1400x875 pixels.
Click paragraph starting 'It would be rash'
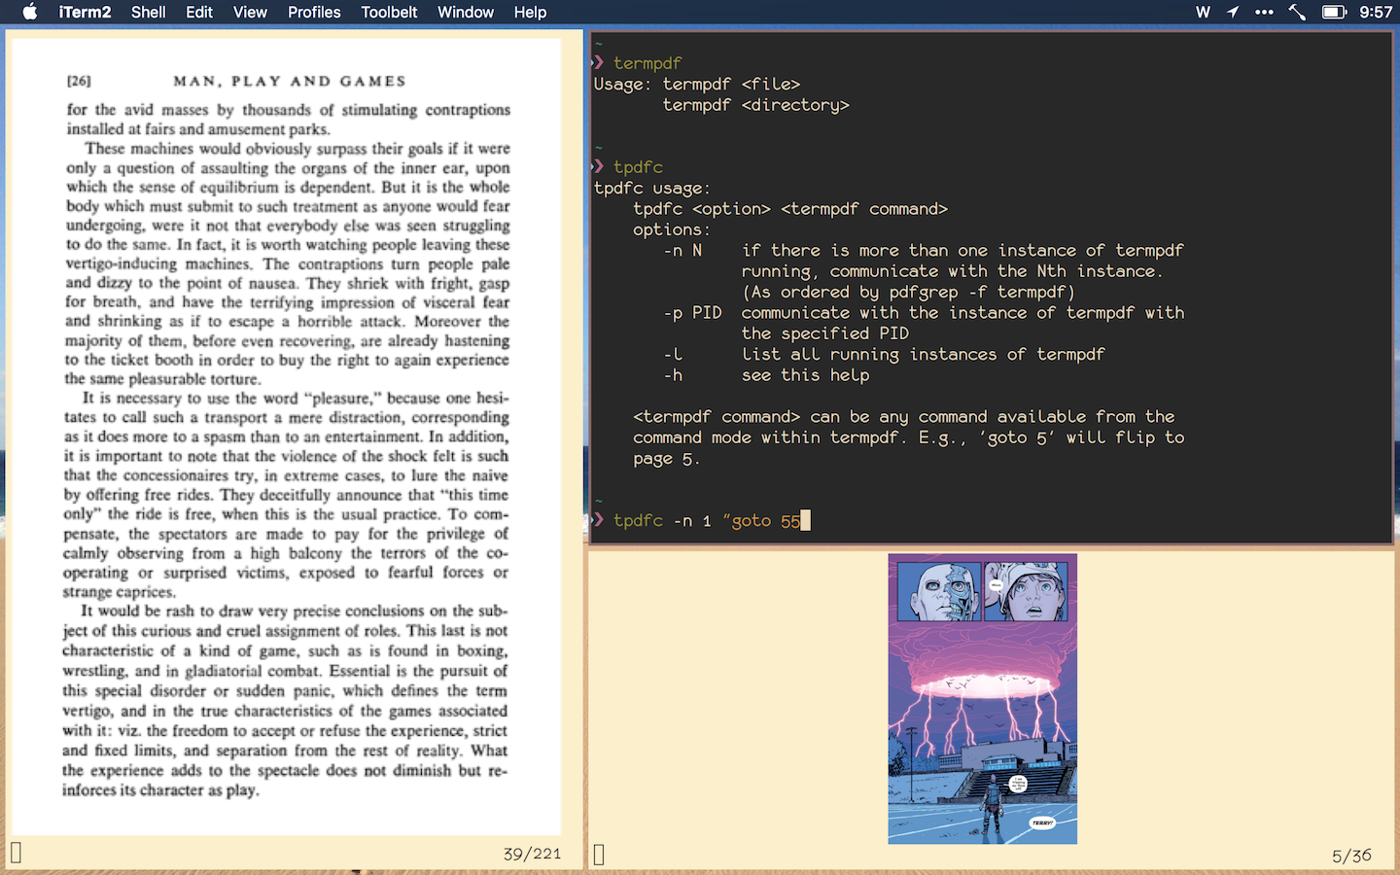286,700
